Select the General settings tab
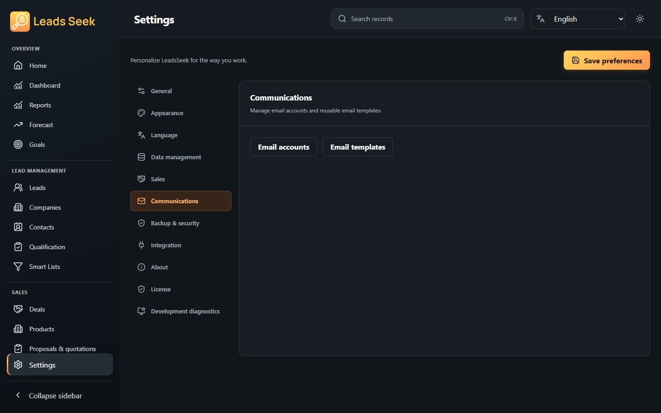Viewport: 661px width, 413px height. (x=181, y=91)
